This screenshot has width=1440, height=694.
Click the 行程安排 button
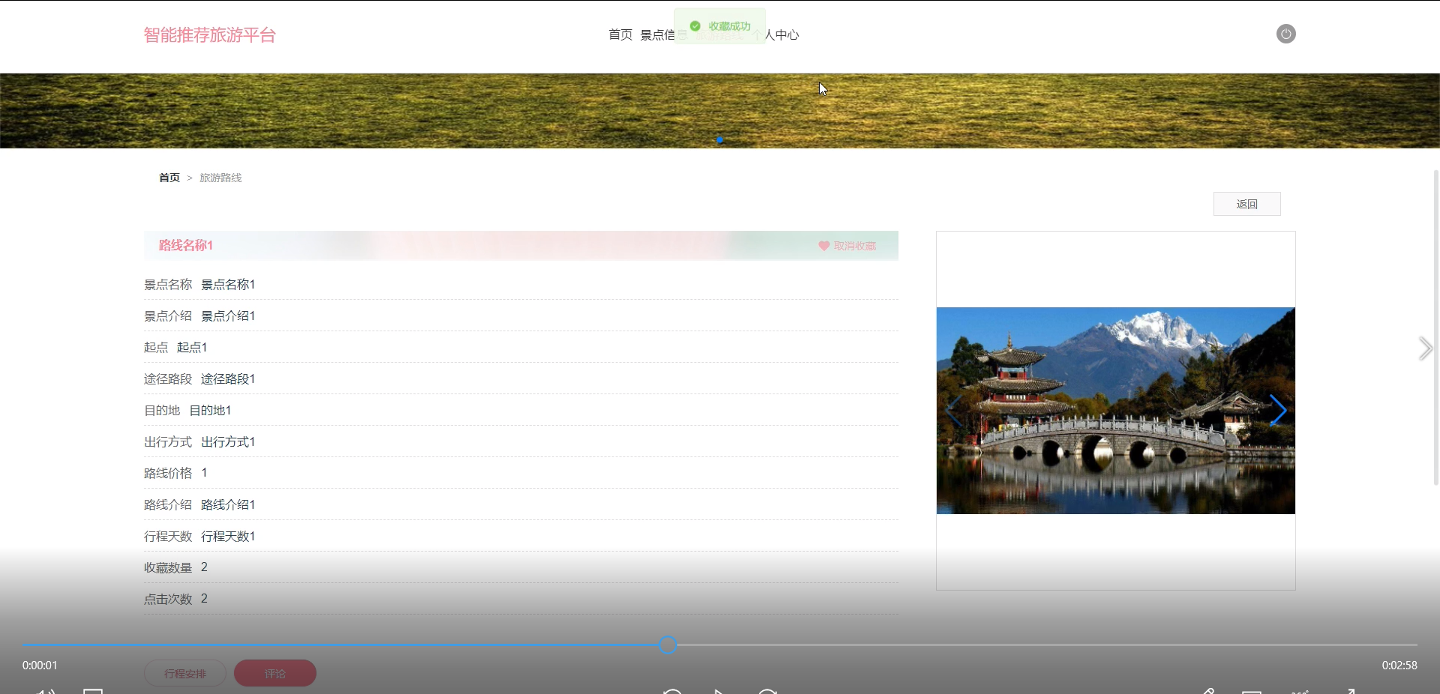185,674
